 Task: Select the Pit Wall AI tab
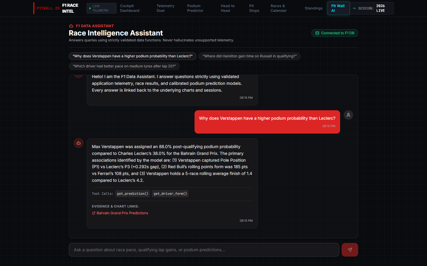pos(339,8)
